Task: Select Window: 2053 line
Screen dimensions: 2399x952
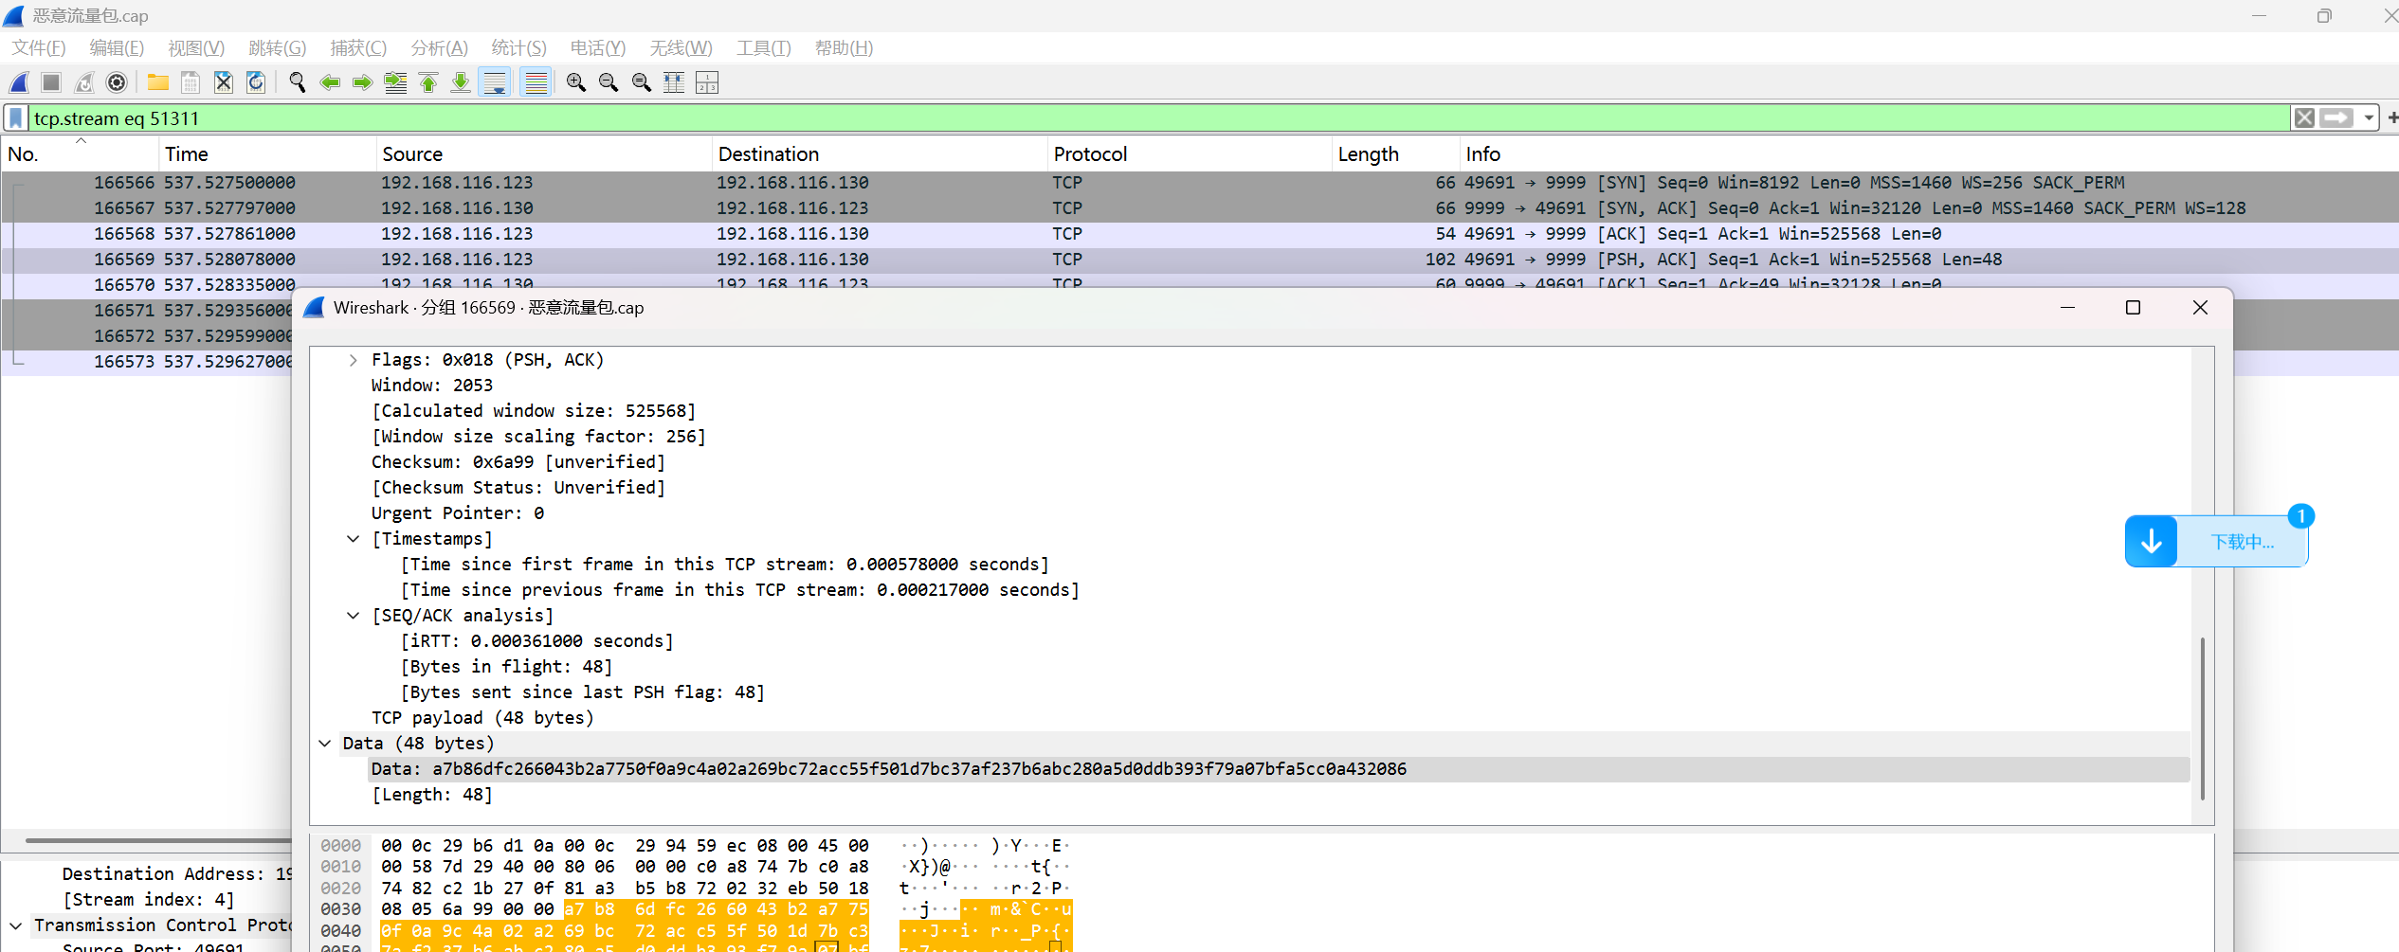Action: click(432, 386)
